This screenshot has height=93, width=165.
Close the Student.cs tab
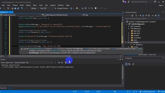coord(12,12)
